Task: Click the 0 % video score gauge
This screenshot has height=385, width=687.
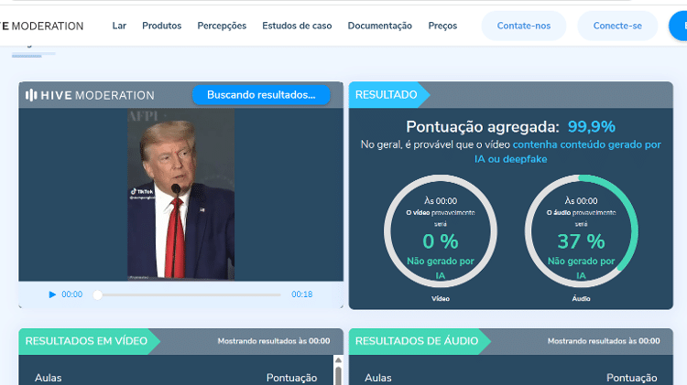Action: tap(441, 231)
